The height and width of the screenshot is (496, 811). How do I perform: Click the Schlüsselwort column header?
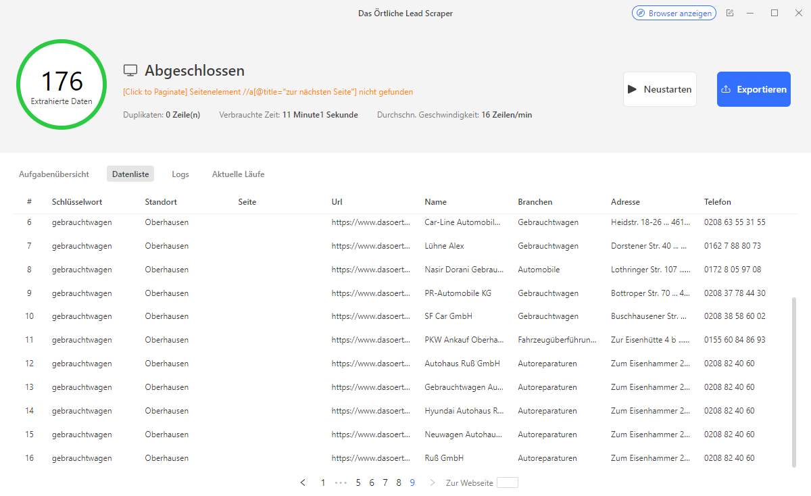click(77, 202)
